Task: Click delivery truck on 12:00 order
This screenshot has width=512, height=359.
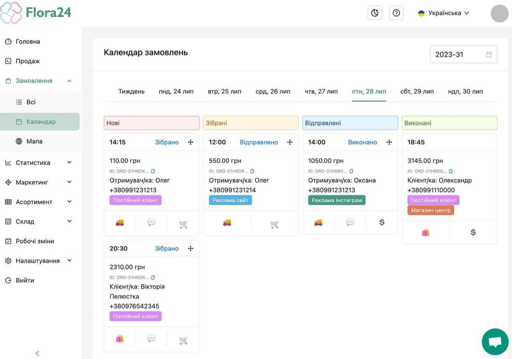Action: click(x=227, y=223)
